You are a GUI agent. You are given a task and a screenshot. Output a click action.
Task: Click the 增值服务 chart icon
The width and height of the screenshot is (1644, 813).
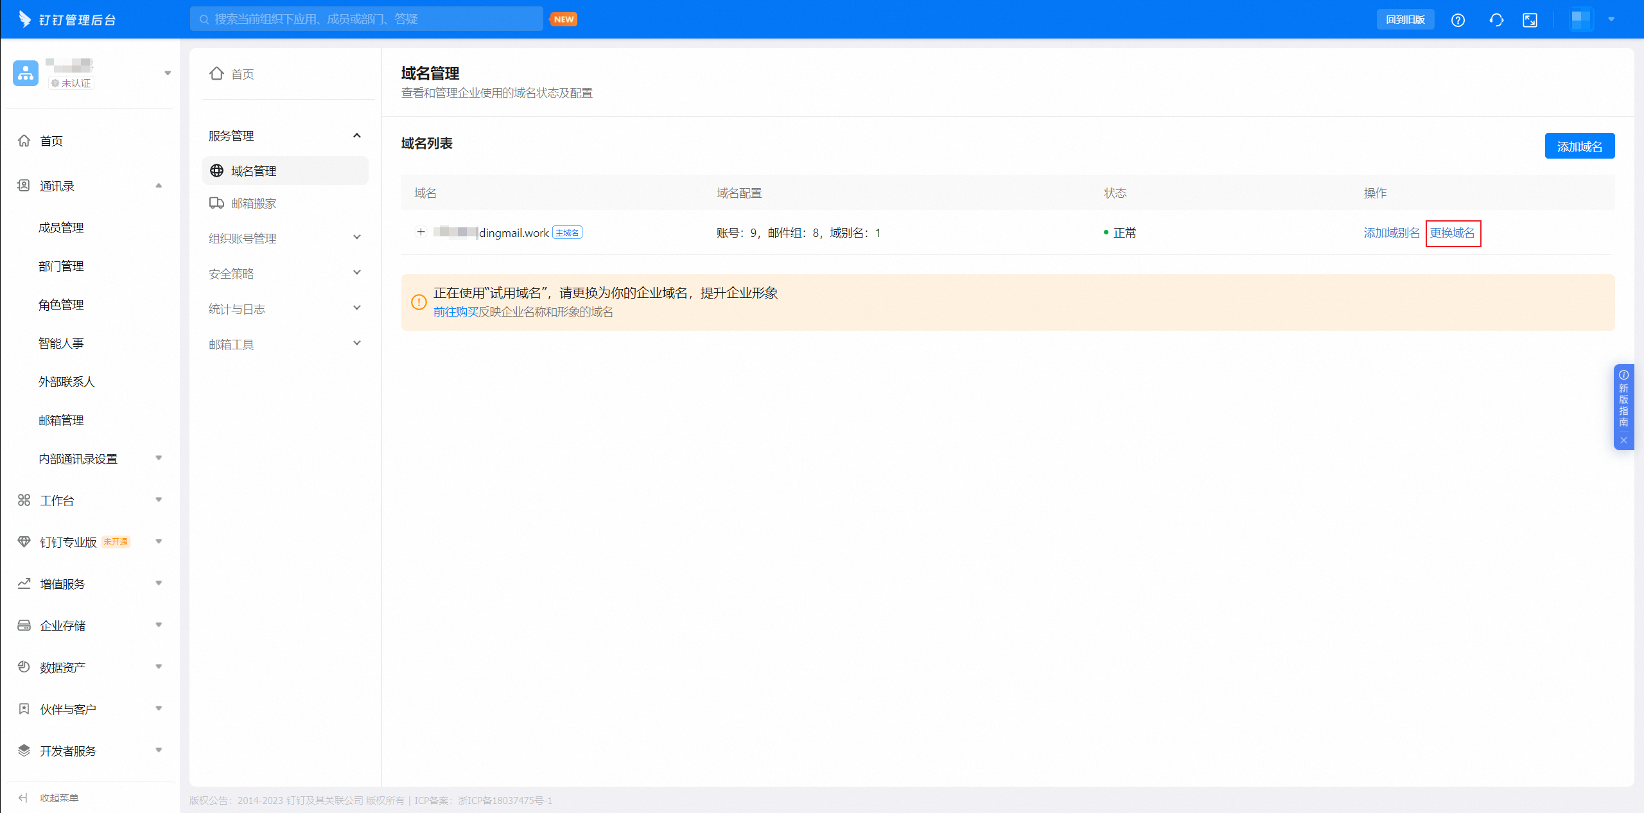[24, 584]
